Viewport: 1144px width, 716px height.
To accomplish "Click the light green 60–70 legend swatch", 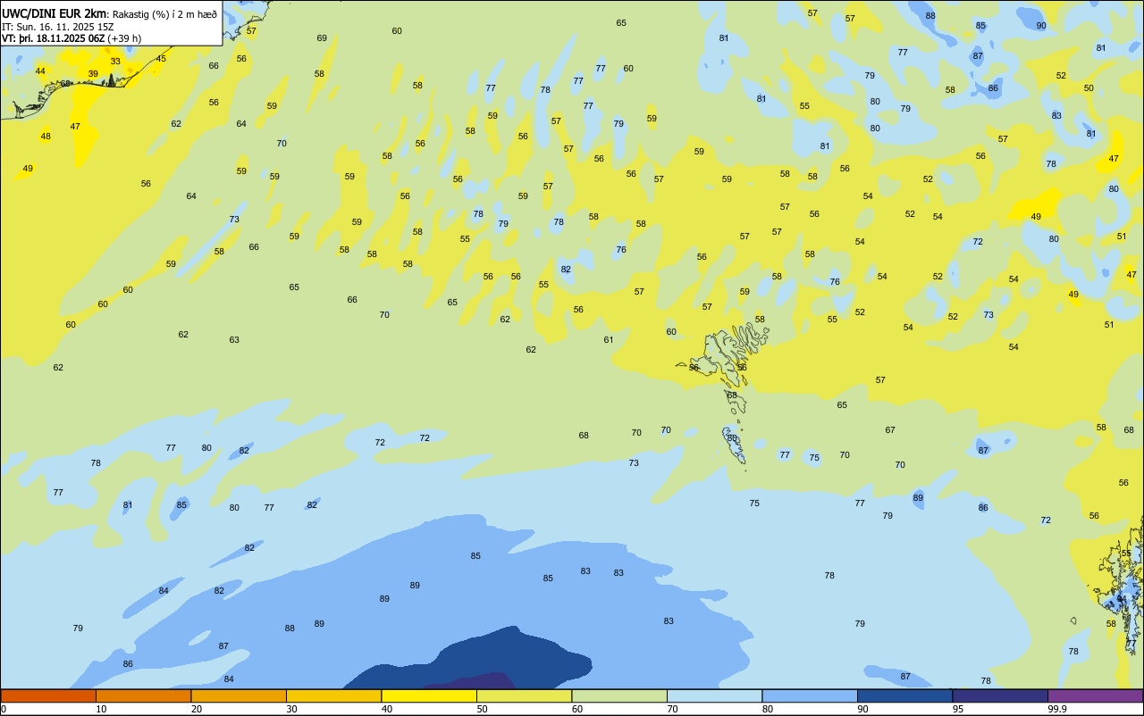I will click(619, 695).
